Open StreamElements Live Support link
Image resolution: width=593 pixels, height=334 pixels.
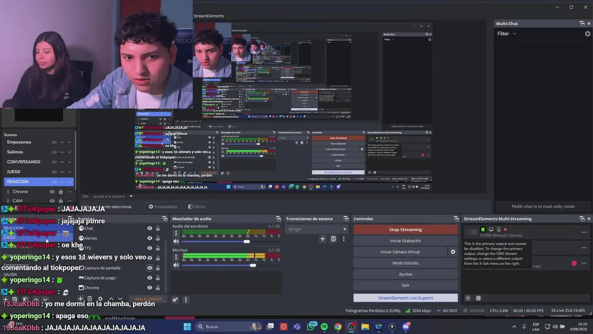(x=405, y=298)
